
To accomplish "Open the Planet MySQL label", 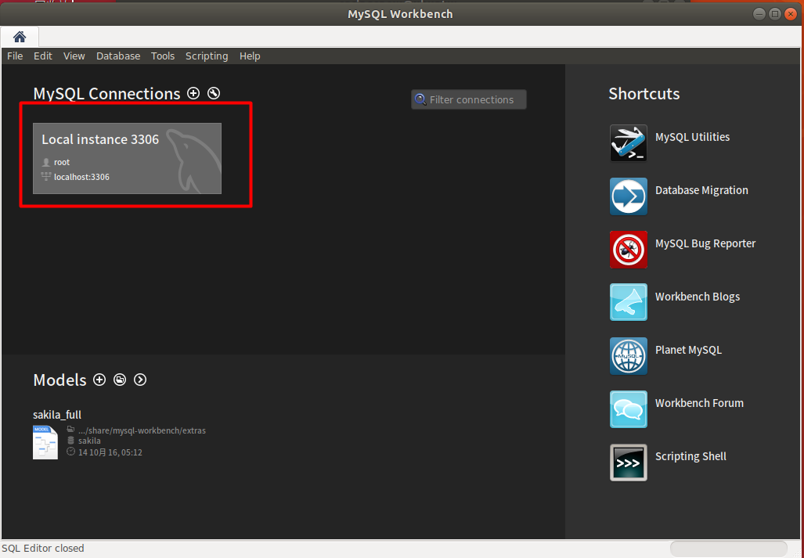I will pos(688,350).
